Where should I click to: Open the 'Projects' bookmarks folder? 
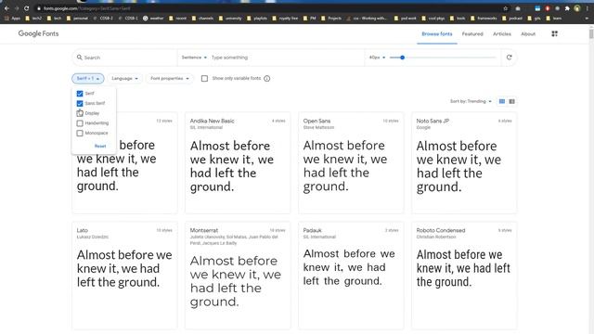[331, 19]
